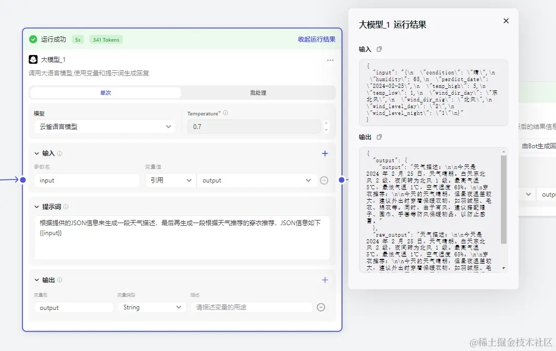This screenshot has height=351, width=556.
Task: Click the info icon next to 提示词
Action: click(x=66, y=207)
